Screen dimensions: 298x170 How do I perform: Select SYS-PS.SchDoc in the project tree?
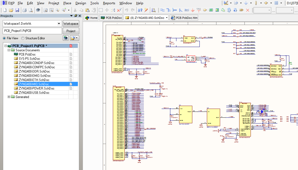[x=29, y=59]
